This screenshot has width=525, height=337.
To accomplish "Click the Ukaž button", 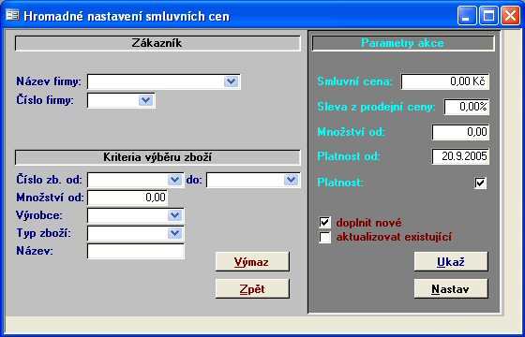I will click(451, 262).
